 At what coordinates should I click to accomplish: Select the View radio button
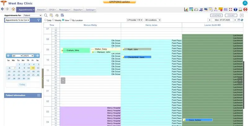point(63,20)
